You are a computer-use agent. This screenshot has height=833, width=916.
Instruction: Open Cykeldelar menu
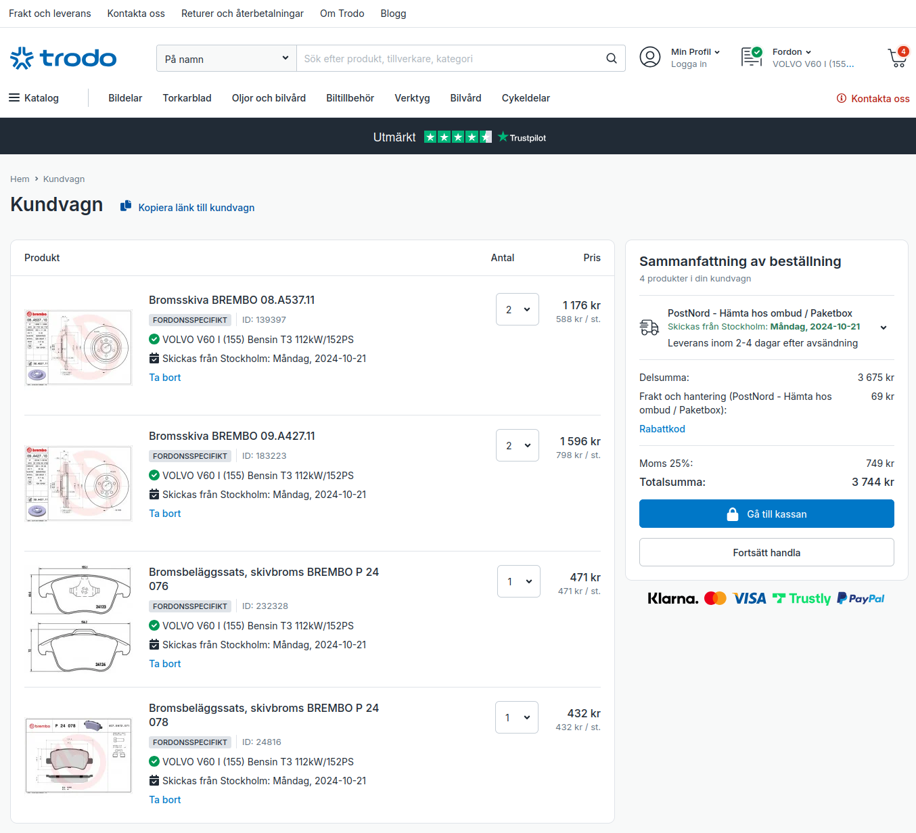coord(526,98)
